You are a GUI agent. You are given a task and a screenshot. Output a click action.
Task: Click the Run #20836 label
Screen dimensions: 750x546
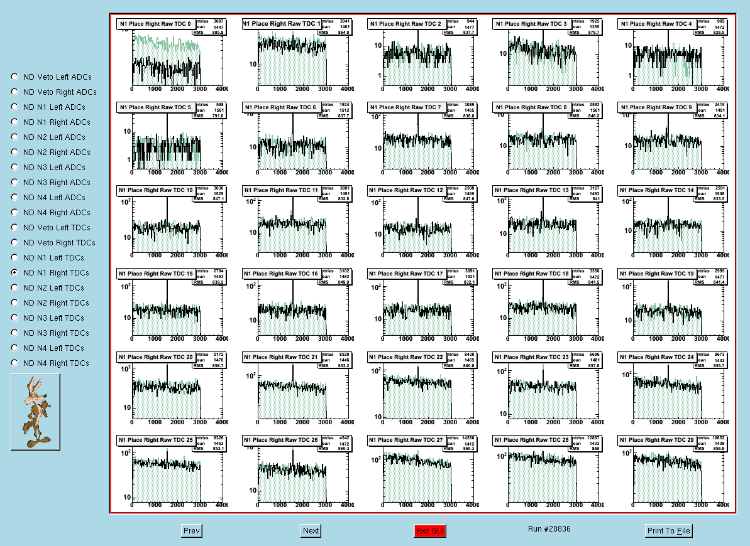pos(549,529)
